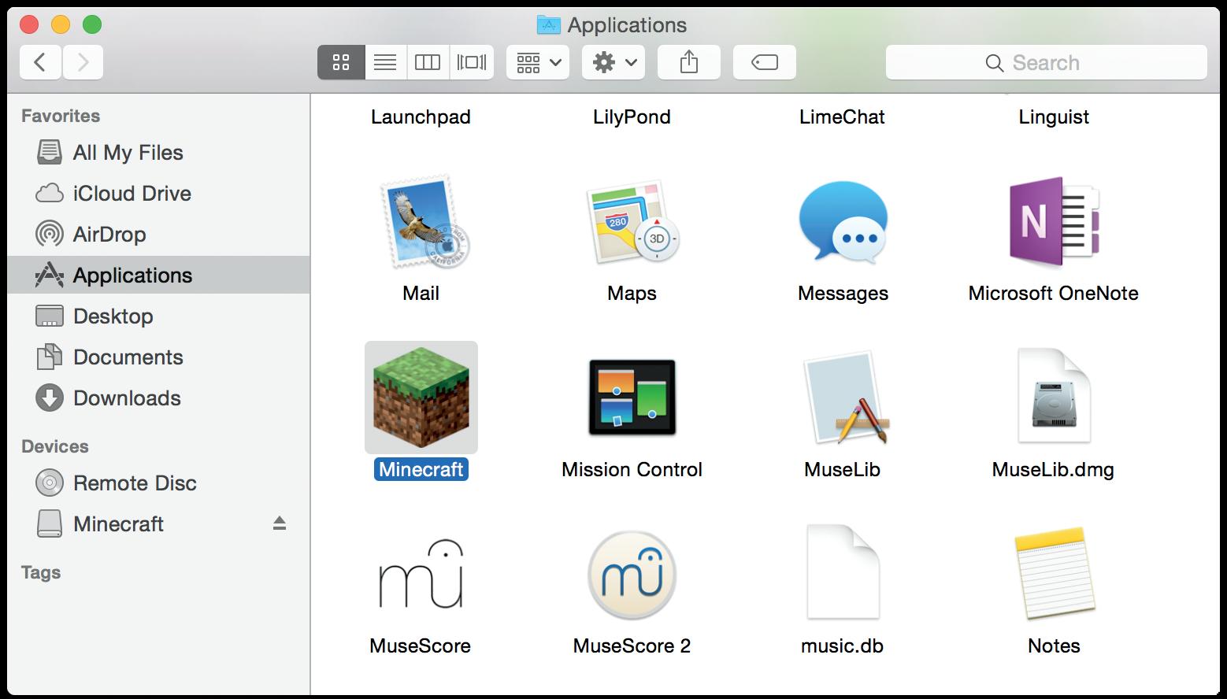Open the Action gear dropdown menu
The height and width of the screenshot is (699, 1227).
[613, 62]
